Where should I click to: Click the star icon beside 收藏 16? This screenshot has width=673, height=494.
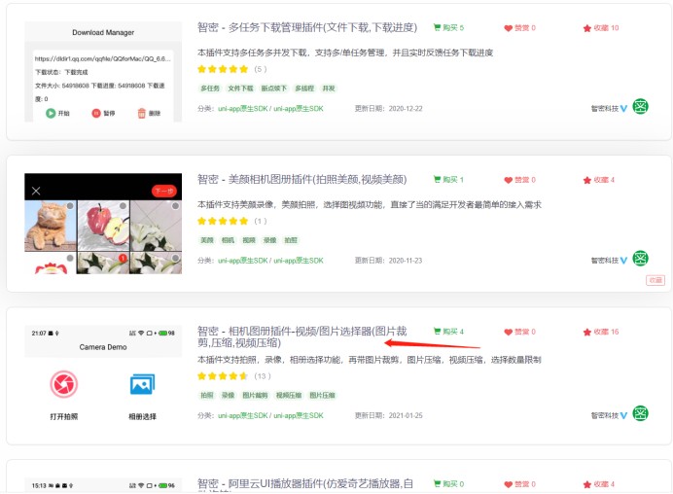tap(587, 333)
